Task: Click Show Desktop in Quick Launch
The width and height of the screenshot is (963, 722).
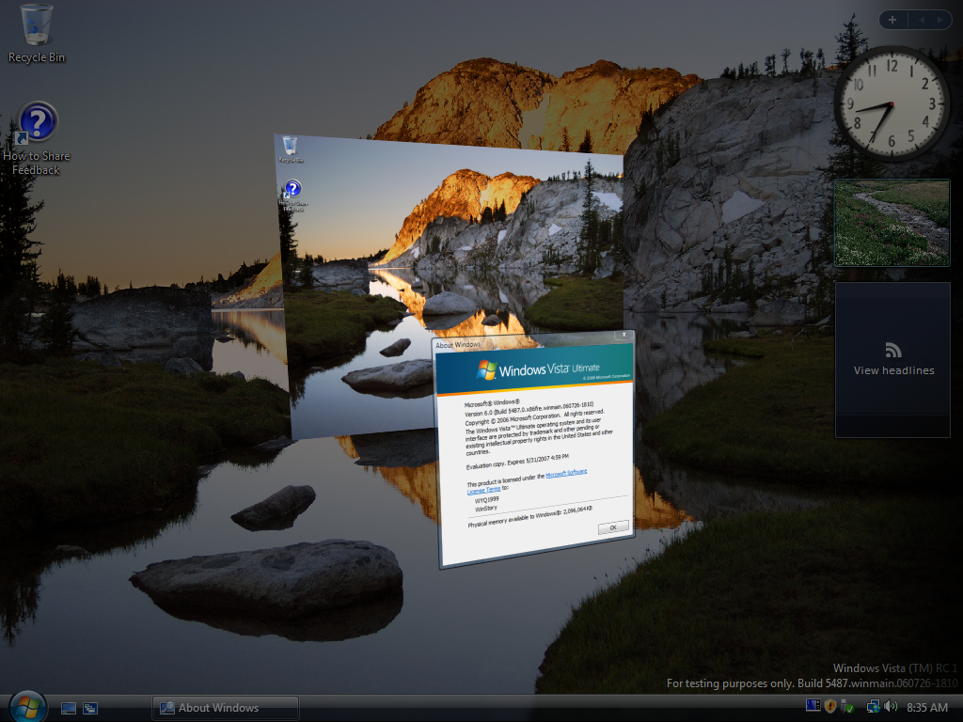Action: tap(69, 708)
